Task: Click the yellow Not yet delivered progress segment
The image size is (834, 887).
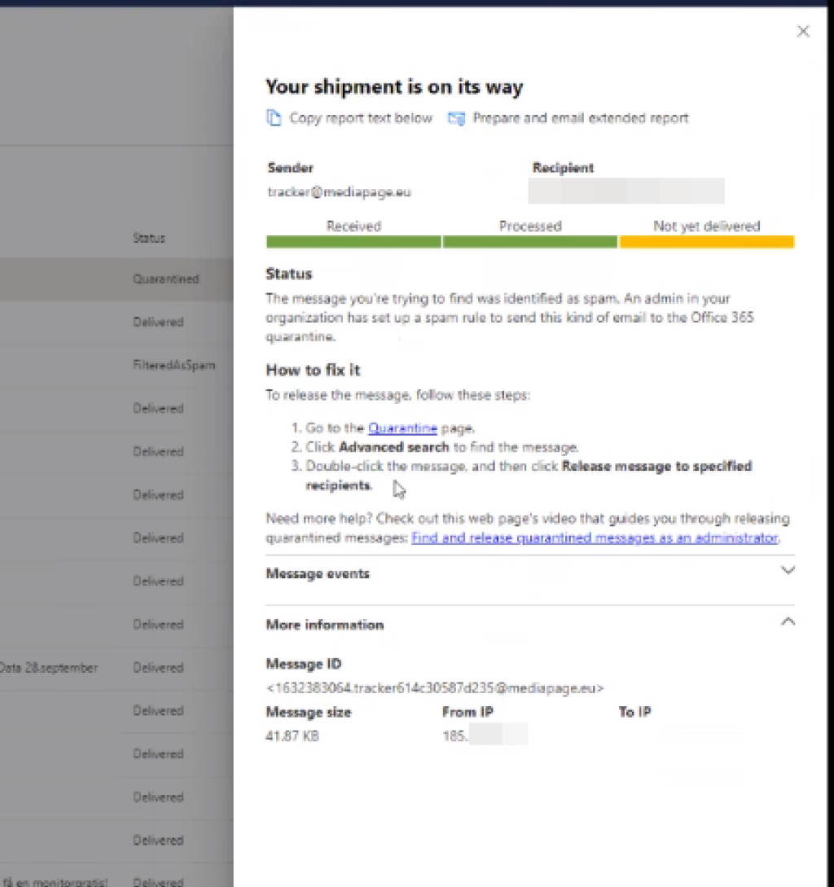Action: 707,241
